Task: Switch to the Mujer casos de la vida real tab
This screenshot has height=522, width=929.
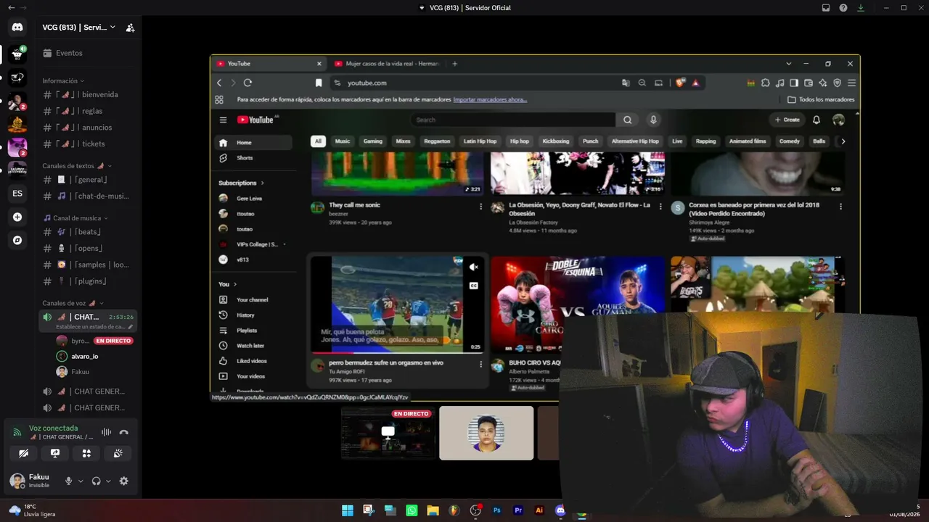Action: [x=387, y=64]
